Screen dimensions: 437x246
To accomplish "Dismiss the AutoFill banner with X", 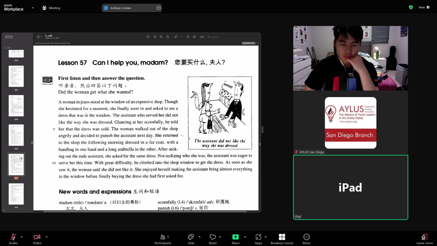I will click(258, 43).
